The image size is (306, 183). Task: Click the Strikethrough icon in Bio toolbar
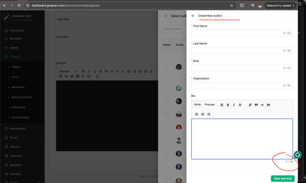point(240,105)
